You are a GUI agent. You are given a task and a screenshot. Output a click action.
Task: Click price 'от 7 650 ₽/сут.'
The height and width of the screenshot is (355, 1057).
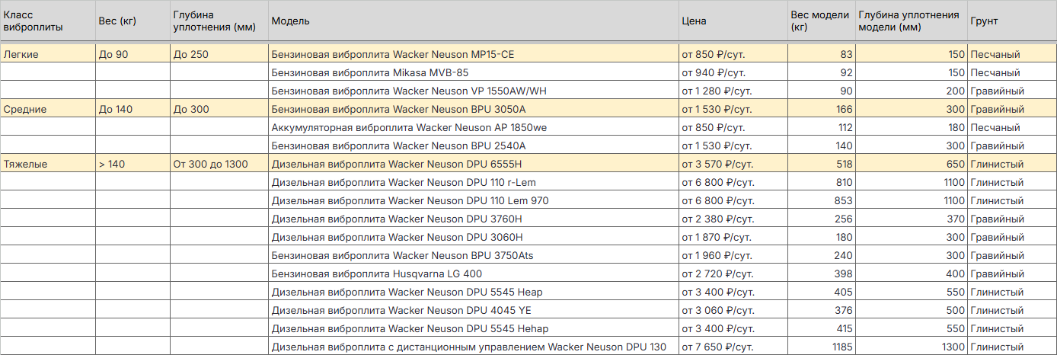tap(733, 347)
